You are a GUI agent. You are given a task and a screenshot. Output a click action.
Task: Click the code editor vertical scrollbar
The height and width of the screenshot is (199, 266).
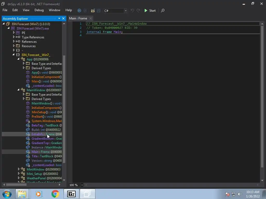[x=262, y=96]
